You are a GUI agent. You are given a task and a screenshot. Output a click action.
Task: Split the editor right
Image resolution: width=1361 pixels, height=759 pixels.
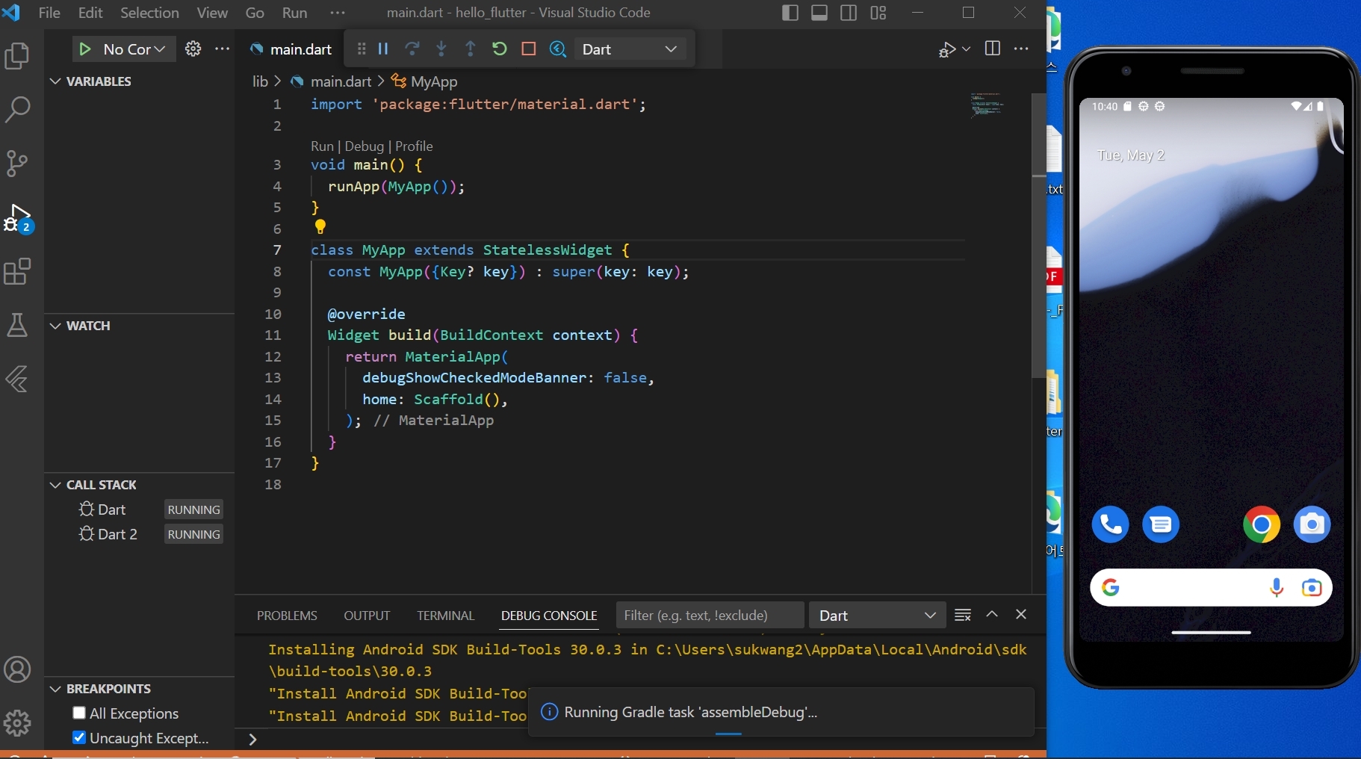point(993,49)
